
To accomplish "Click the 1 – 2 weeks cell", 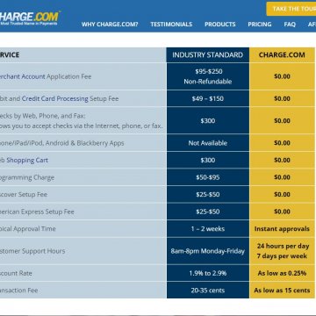I will tap(208, 229).
